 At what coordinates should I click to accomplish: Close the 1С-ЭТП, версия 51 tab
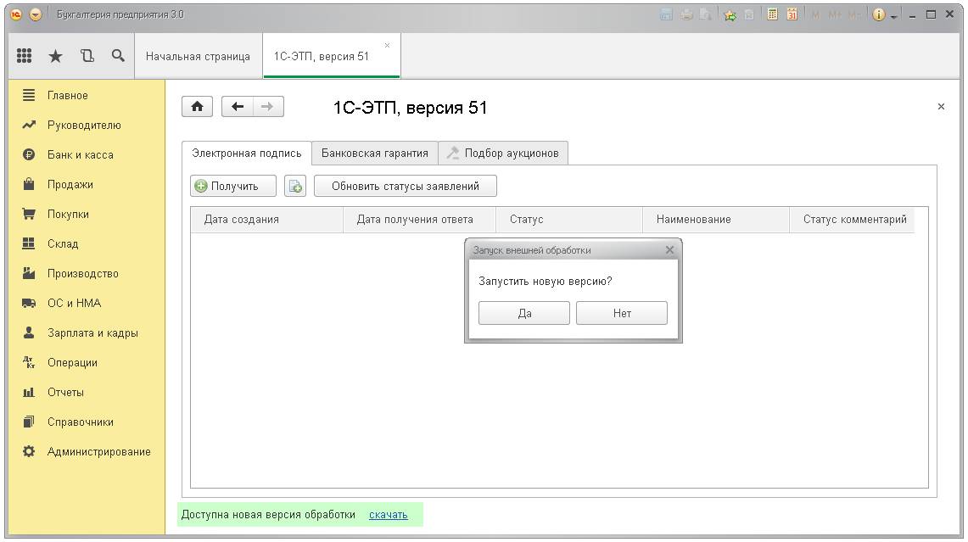(x=387, y=45)
